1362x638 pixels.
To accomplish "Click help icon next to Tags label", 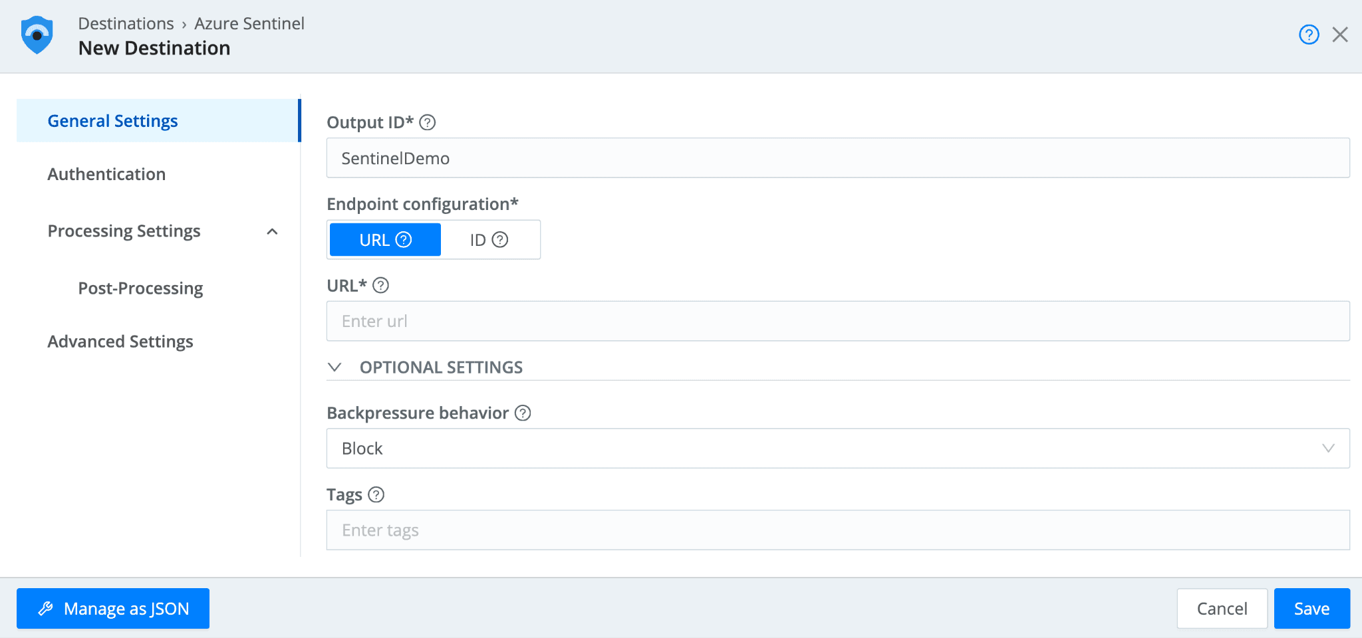I will coord(376,495).
